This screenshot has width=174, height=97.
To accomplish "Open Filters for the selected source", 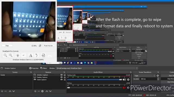I will coord(43,68).
